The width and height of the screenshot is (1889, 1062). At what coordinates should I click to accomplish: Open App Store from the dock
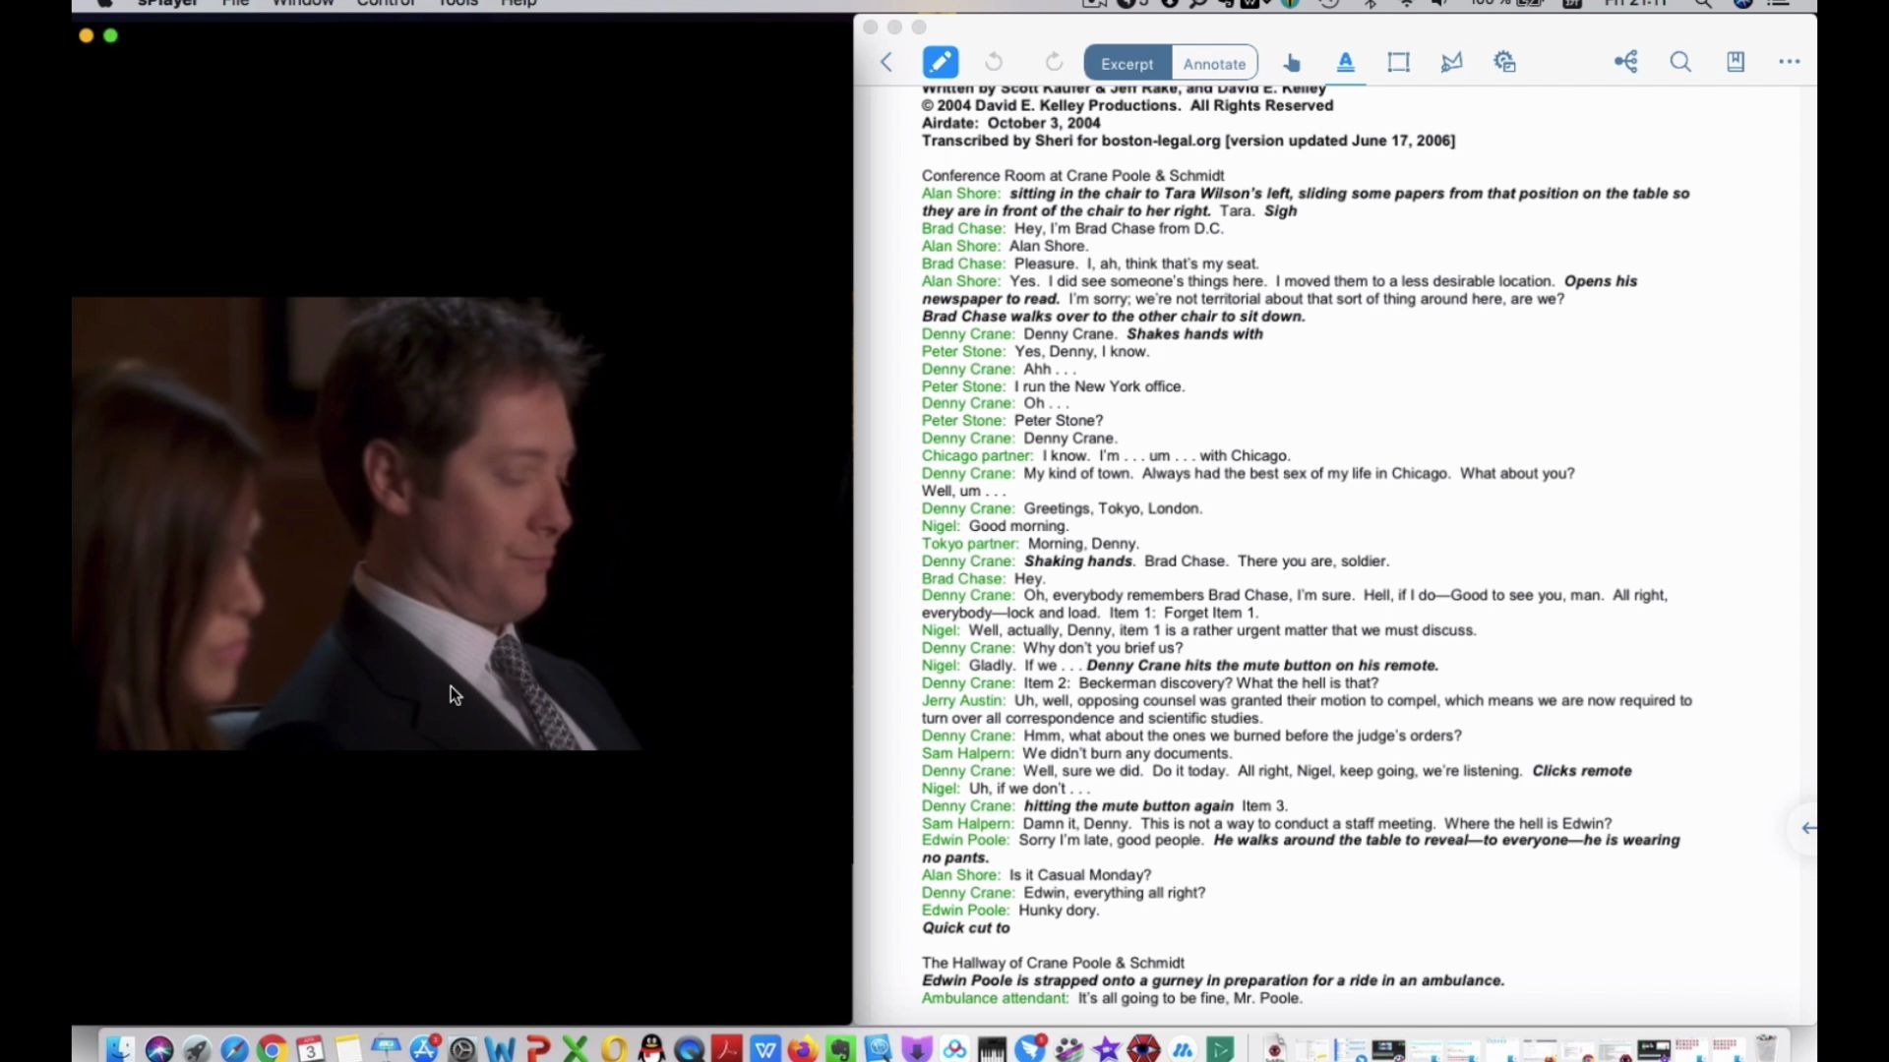pyautogui.click(x=425, y=1049)
